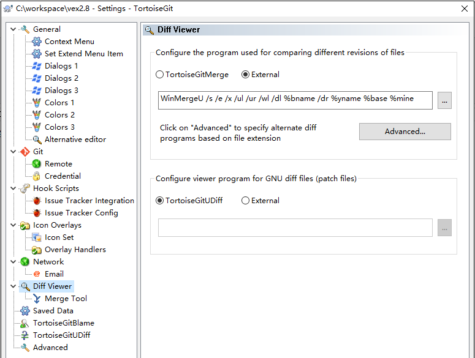Go to the Merge Tool page
475x358 pixels.
pyautogui.click(x=66, y=299)
